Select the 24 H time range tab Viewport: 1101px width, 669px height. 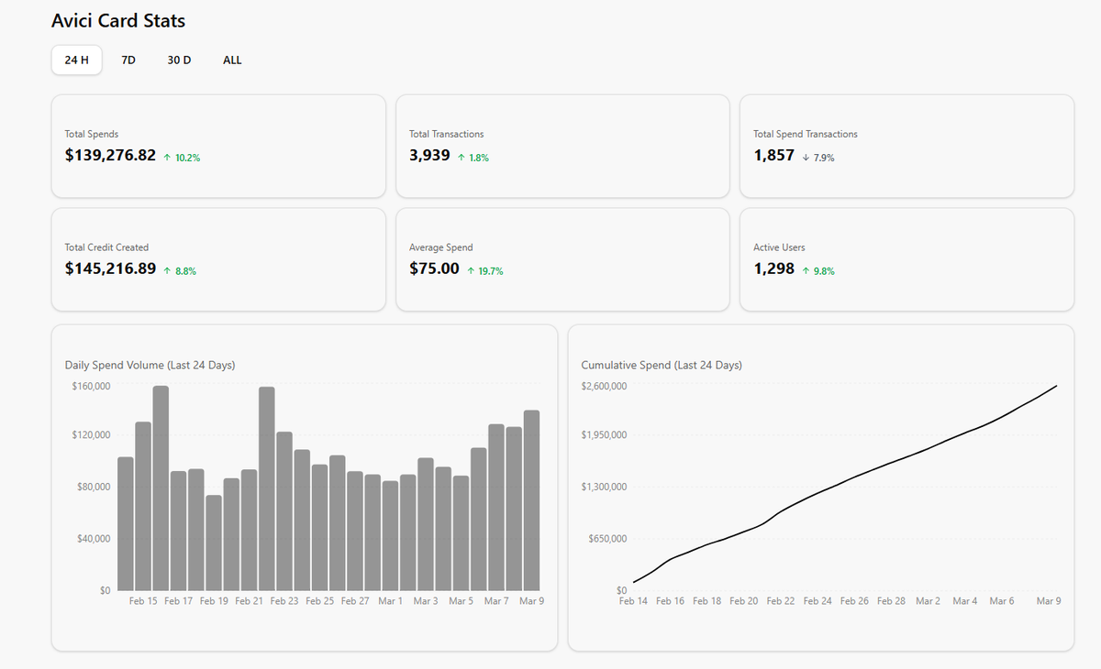(x=77, y=60)
